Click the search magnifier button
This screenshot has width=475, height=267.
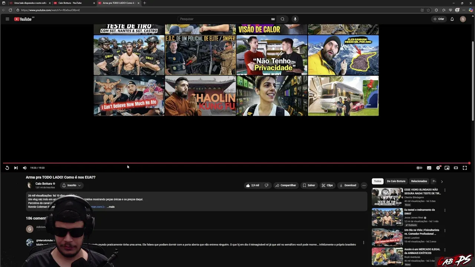point(282,19)
